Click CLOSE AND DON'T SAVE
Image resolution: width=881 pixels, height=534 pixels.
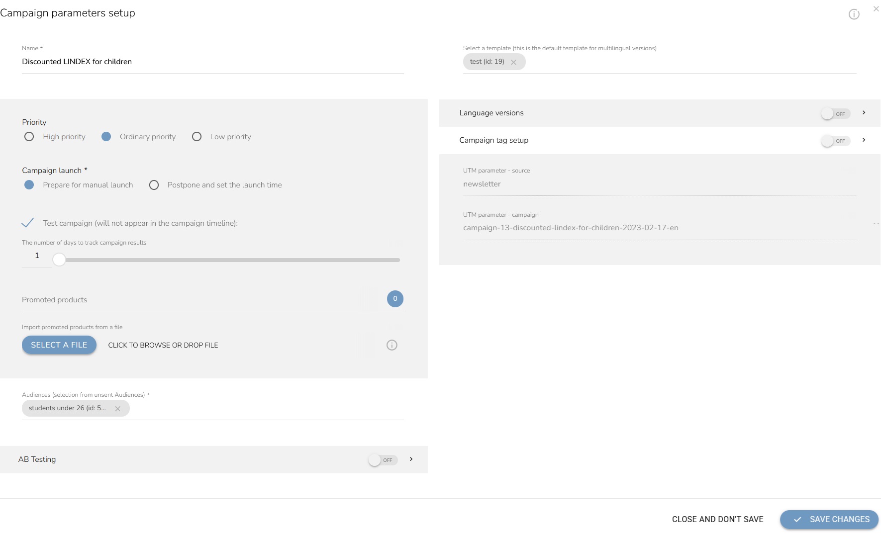click(x=718, y=519)
